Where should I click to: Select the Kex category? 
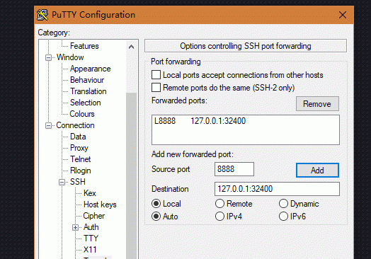(x=89, y=193)
